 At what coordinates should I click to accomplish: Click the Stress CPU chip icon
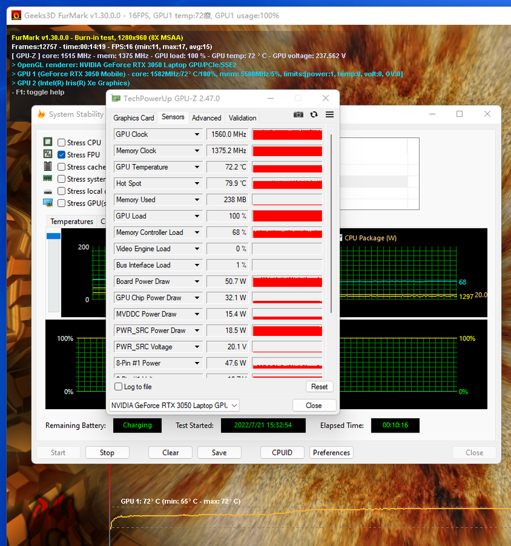[48, 142]
